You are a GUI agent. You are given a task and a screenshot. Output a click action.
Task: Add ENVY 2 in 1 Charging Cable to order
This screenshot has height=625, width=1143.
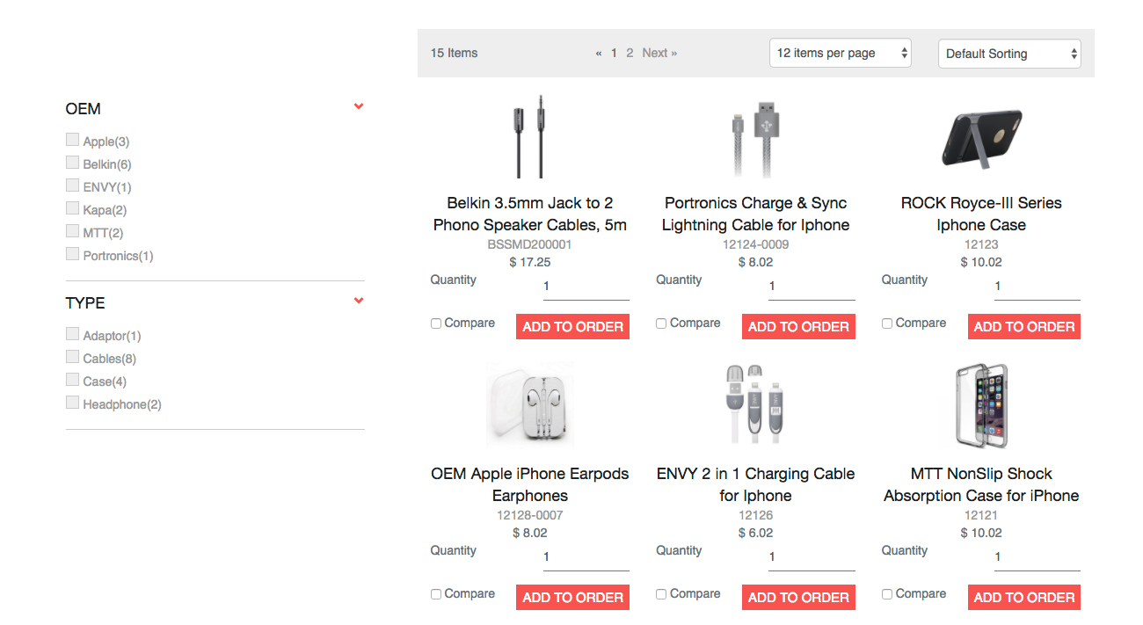(798, 598)
